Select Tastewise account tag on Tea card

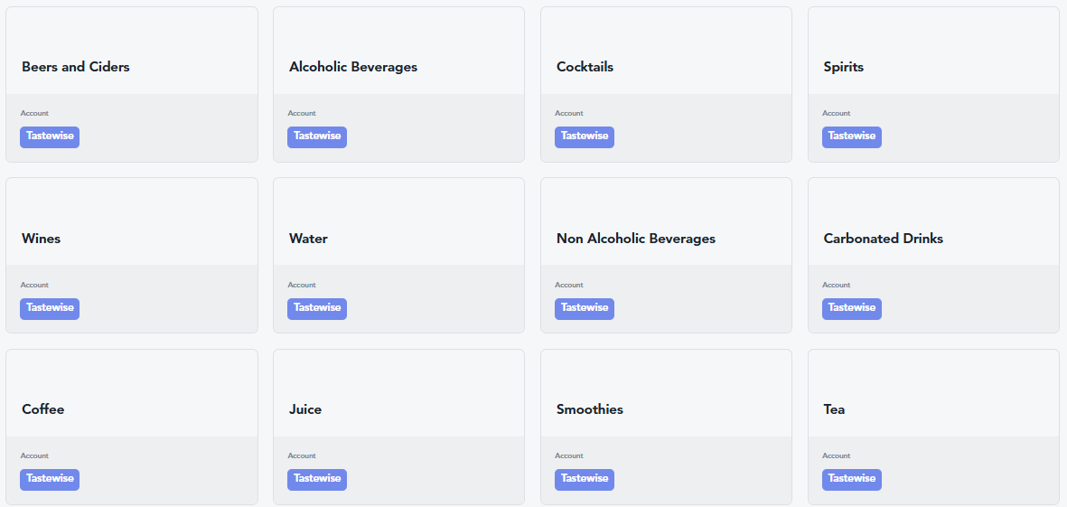click(x=852, y=479)
